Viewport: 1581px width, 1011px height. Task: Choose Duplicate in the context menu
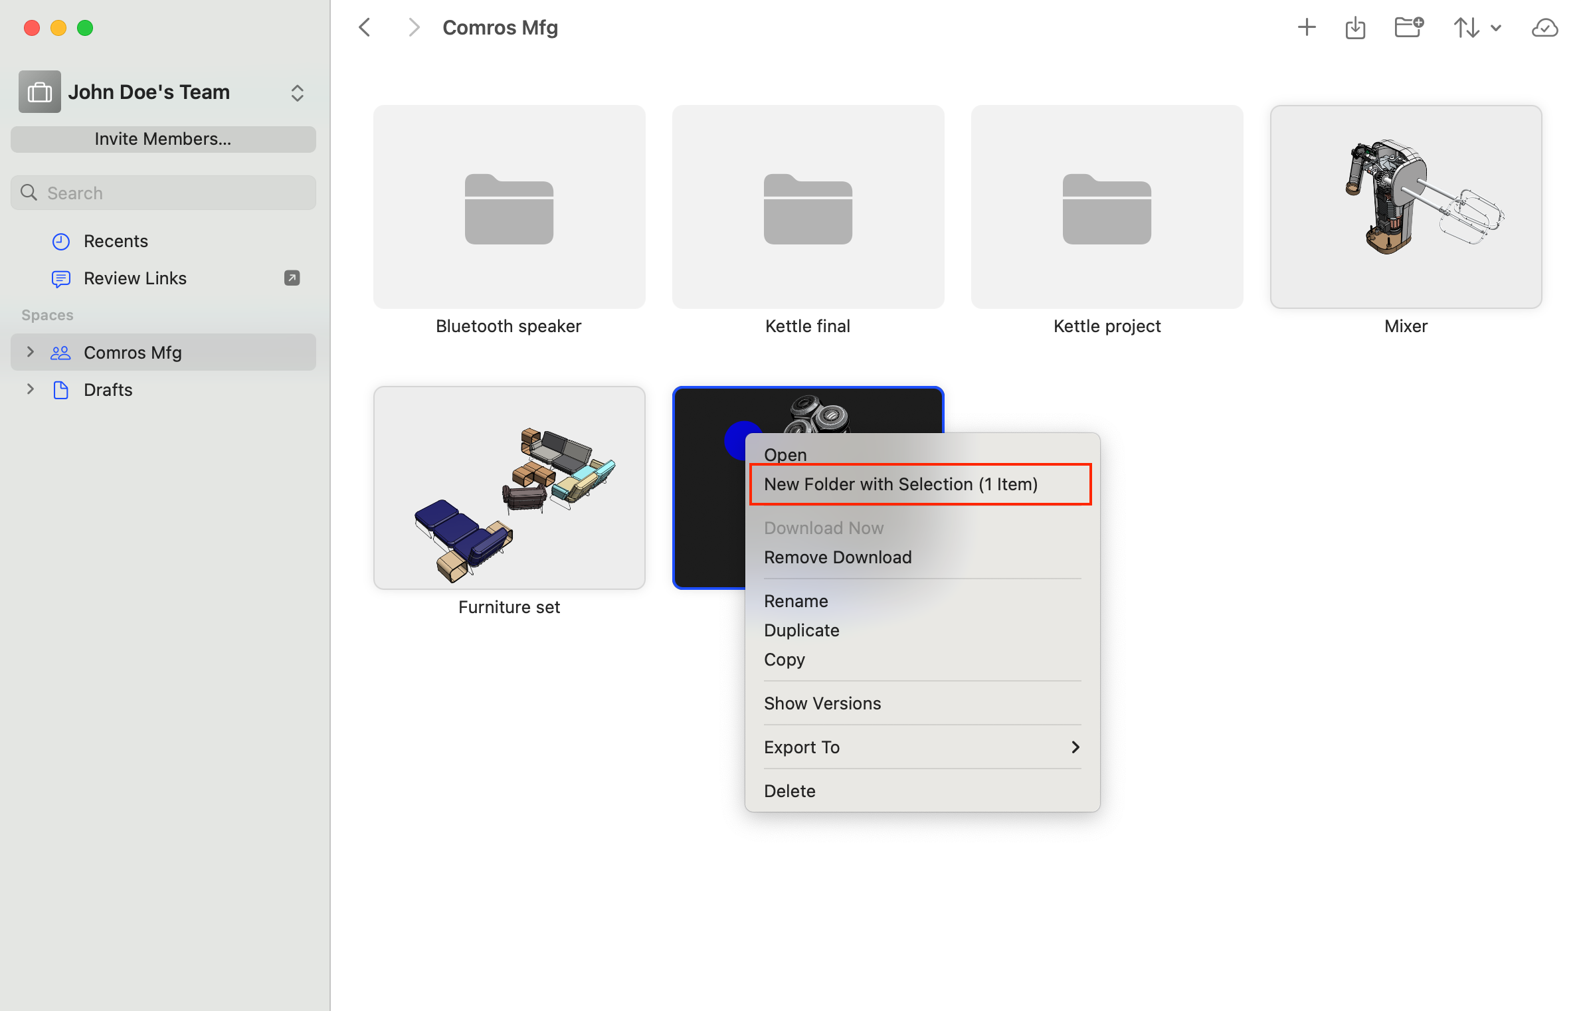coord(922,630)
